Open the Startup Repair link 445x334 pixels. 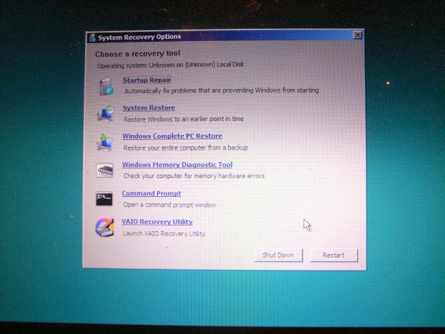click(x=147, y=80)
